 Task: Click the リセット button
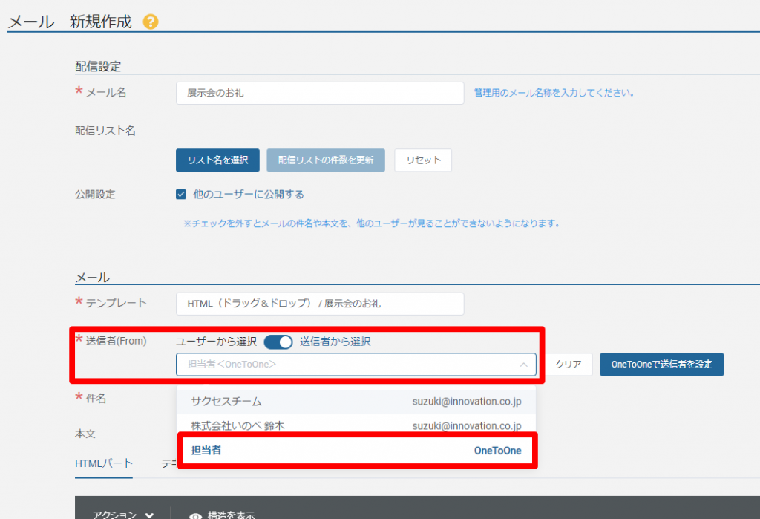tap(422, 160)
